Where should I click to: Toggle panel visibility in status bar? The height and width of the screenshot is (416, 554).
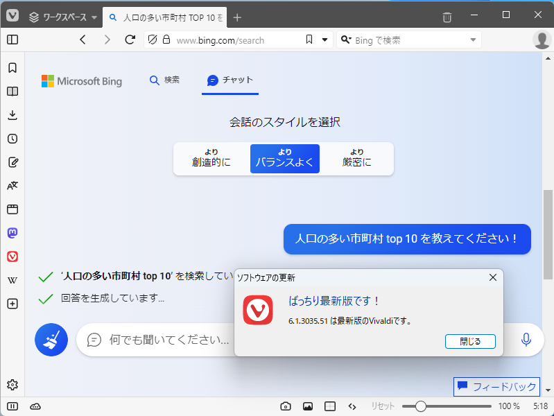(x=12, y=406)
